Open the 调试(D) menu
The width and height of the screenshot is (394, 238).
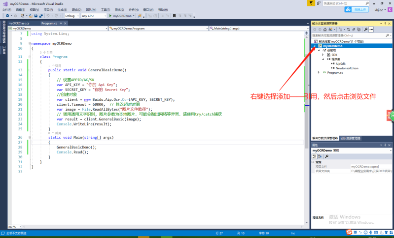[x=76, y=10]
